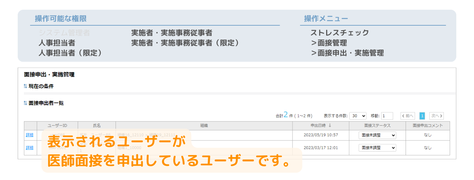The height and width of the screenshot is (180, 474).
Task: Click the 氏名 column header
Action: (x=97, y=126)
